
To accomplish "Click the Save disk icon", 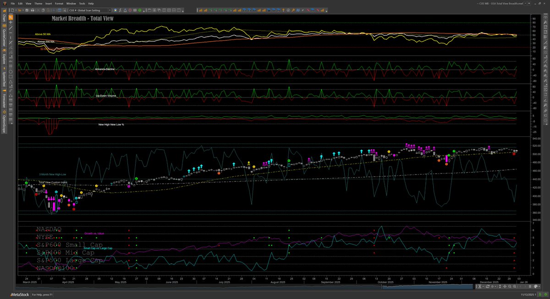I will point(27,10).
